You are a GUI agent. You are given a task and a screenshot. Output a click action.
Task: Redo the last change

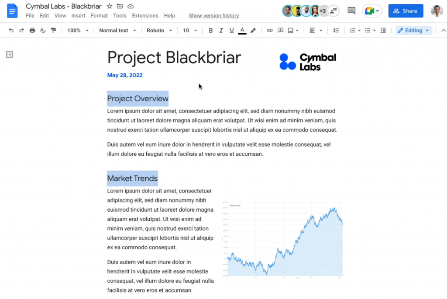[x=21, y=30]
